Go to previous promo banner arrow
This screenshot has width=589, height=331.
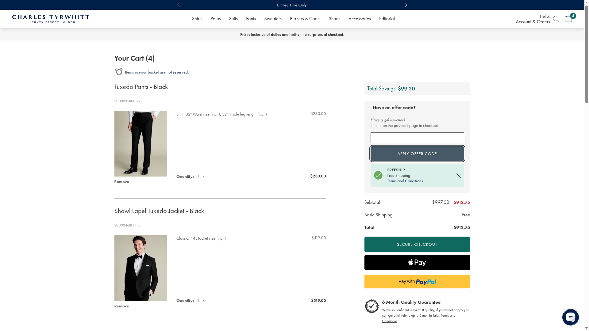(178, 5)
